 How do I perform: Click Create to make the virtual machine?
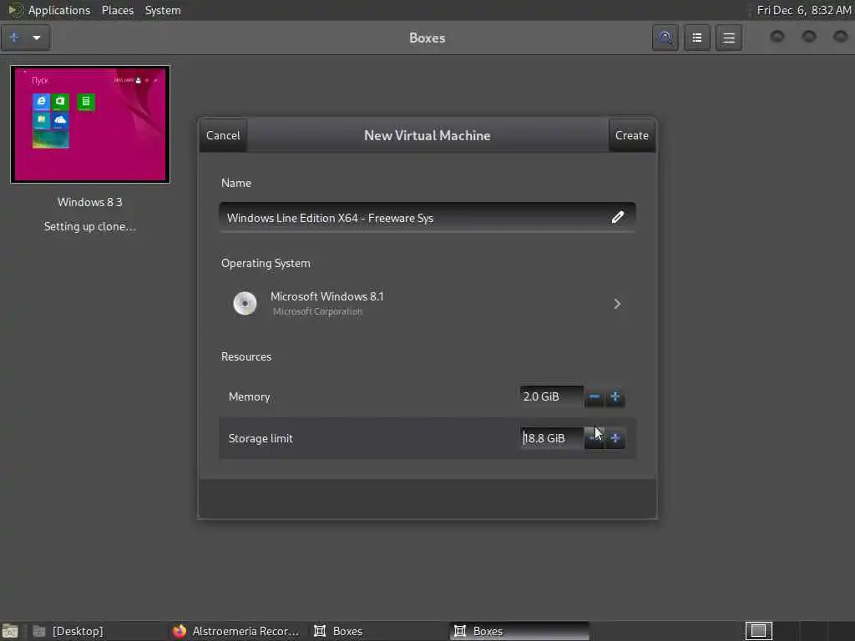tap(632, 135)
